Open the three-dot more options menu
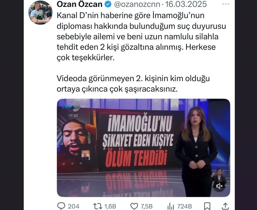 coord(226,4)
